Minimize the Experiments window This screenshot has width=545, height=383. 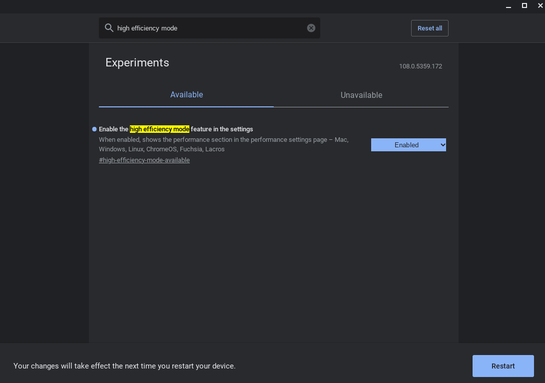coord(509,6)
